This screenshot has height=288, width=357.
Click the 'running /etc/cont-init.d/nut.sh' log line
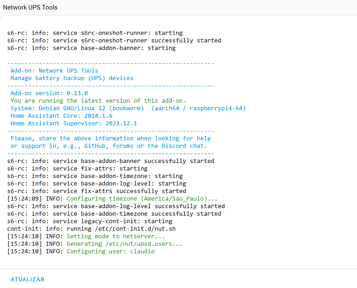(92, 229)
